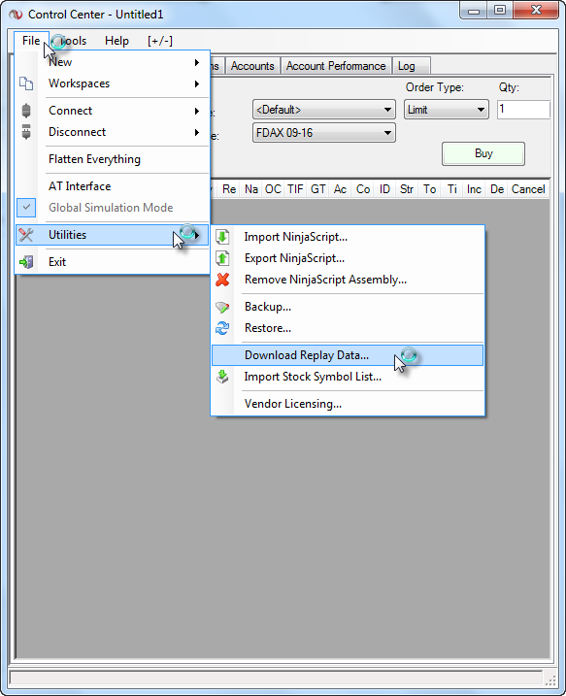The height and width of the screenshot is (696, 566).
Task: Click the Import NinjaScript green arrow icon
Action: click(x=222, y=237)
